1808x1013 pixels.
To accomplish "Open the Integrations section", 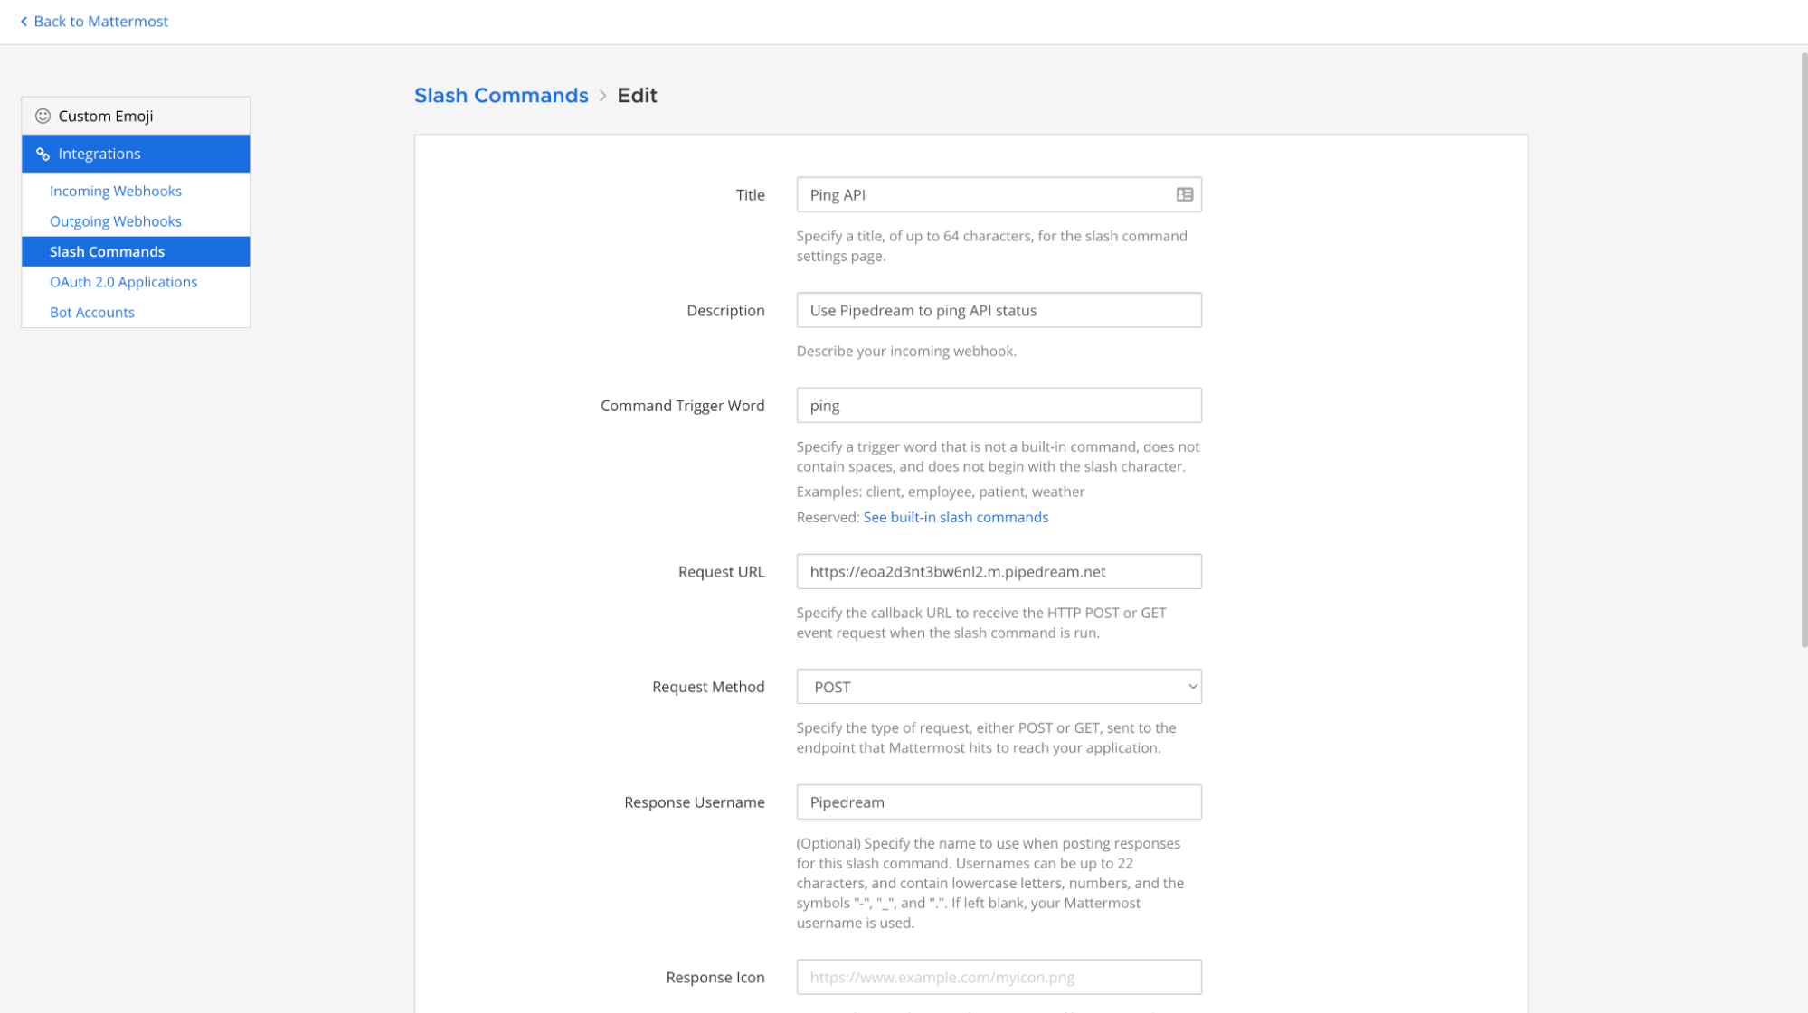I will pos(99,154).
